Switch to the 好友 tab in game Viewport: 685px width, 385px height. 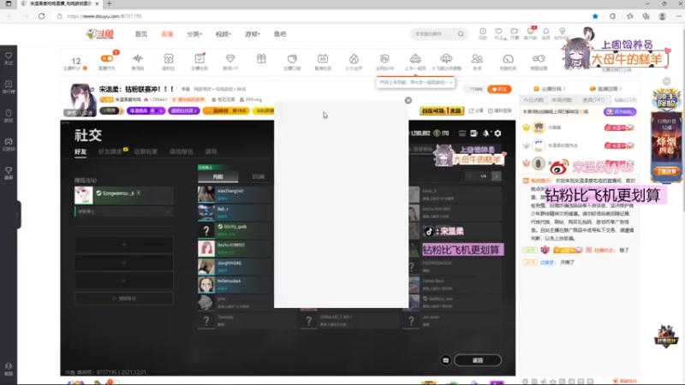tap(80, 151)
